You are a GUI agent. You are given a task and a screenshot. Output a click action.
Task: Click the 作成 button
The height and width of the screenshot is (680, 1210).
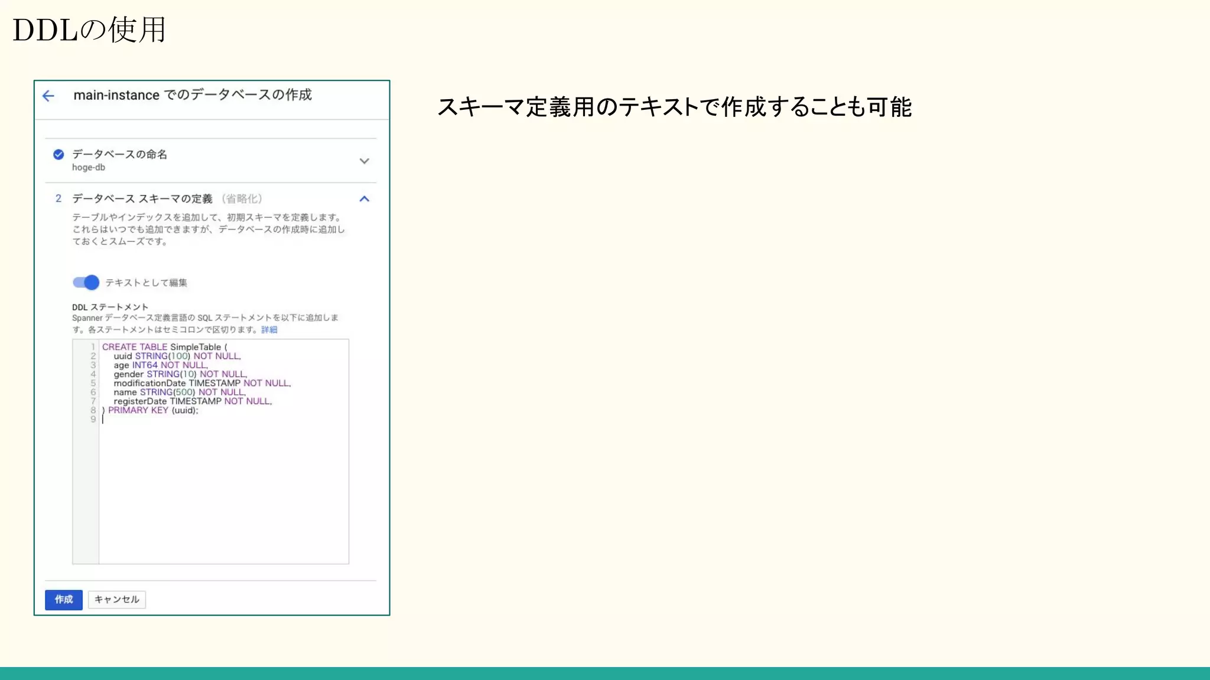[x=64, y=600]
